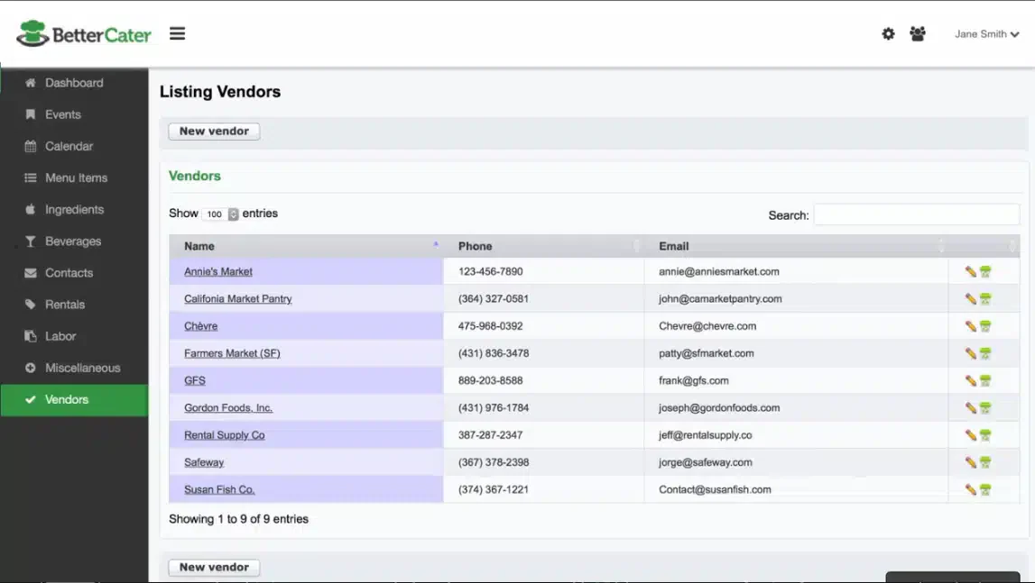Toggle the hamburger sidebar menu
Image resolution: width=1035 pixels, height=583 pixels.
click(177, 33)
